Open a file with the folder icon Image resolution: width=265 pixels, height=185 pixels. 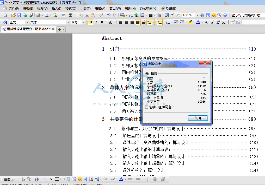click(x=14, y=15)
